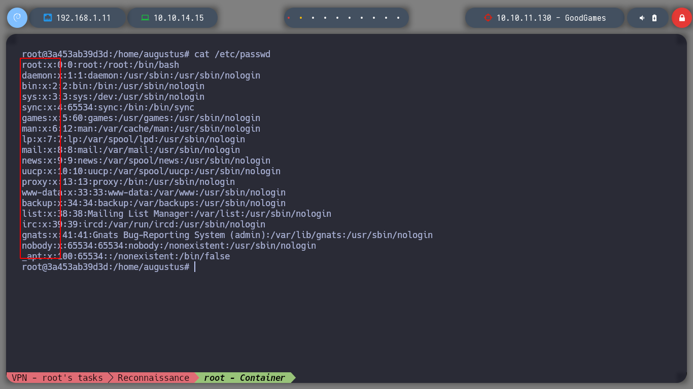Click the root:x:0:0 /bin/bash line
This screenshot has height=389, width=693.
pyautogui.click(x=100, y=65)
